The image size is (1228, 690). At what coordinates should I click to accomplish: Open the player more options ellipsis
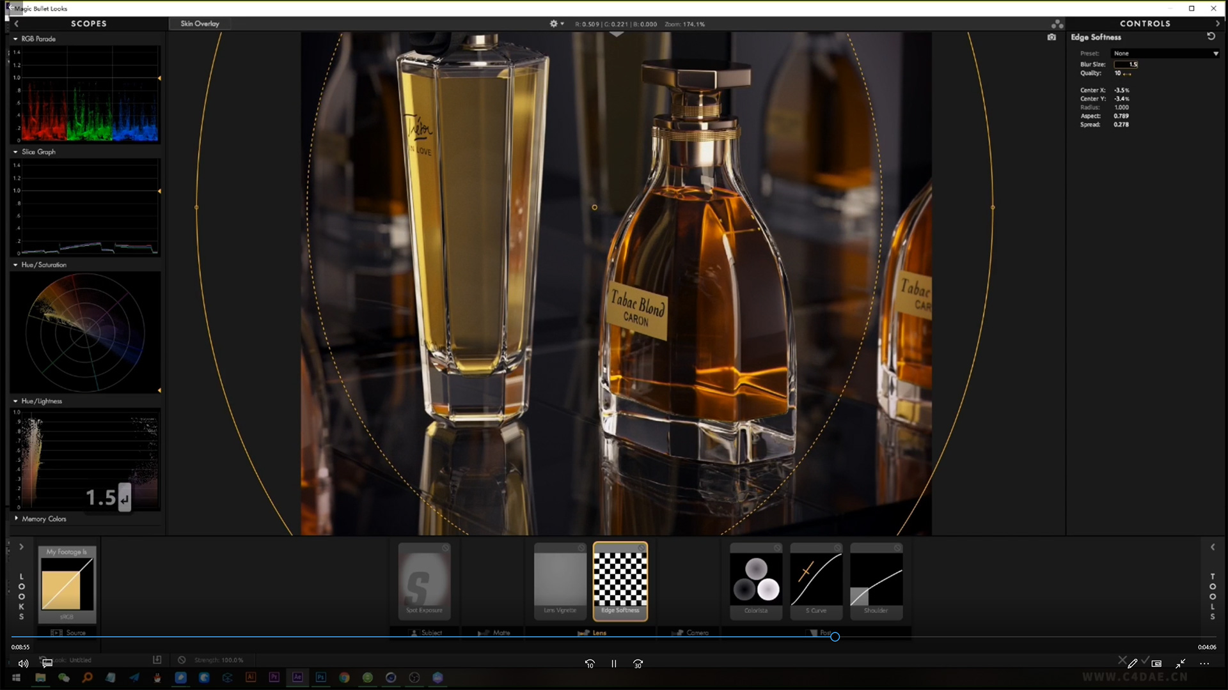pyautogui.click(x=1204, y=664)
